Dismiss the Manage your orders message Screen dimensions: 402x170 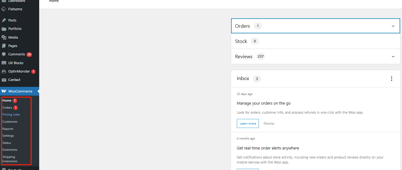269,124
